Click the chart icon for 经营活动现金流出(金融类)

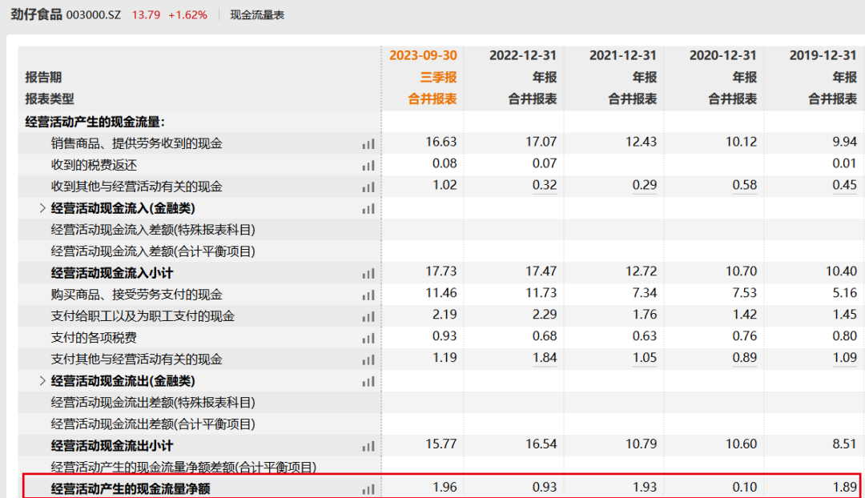point(368,380)
